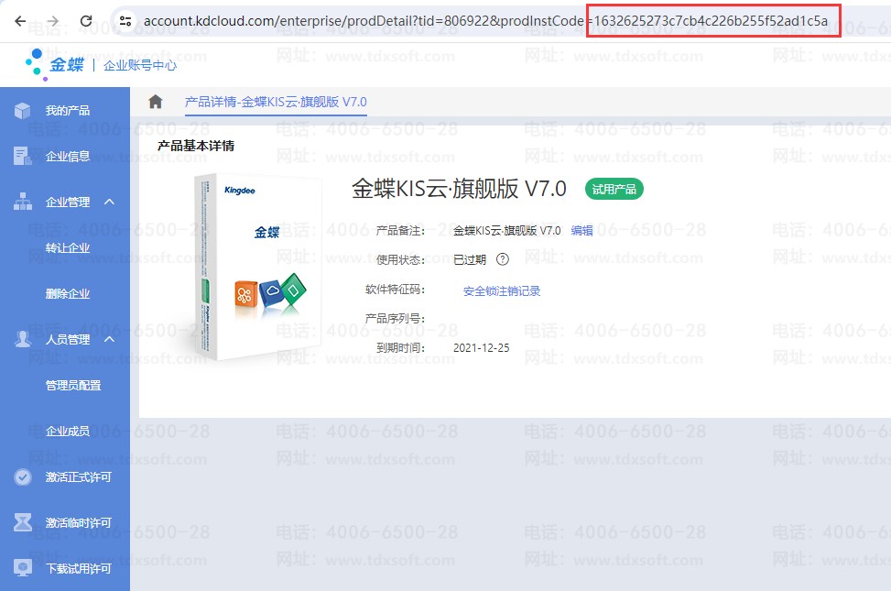Click the 企业信息 document icon
Image resolution: width=891 pixels, height=591 pixels.
[22, 156]
